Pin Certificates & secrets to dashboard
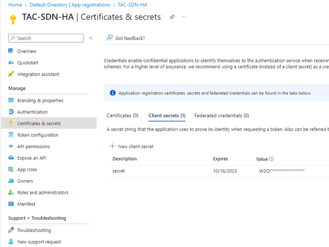The width and height of the screenshot is (329, 247). tap(172, 17)
